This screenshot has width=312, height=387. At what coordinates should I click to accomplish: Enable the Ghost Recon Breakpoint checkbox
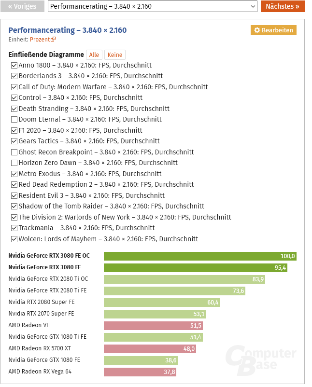[14, 152]
